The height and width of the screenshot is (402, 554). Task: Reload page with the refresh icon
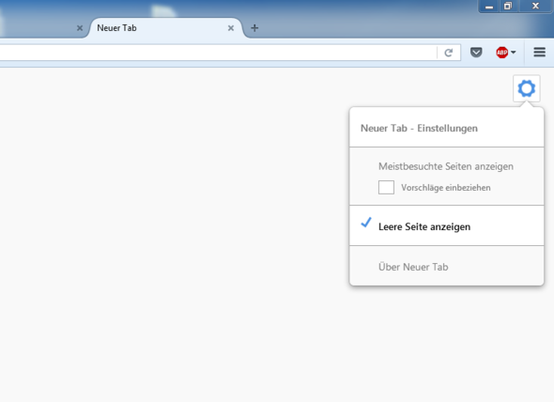click(x=448, y=53)
